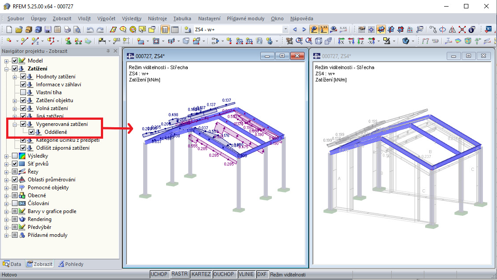Screen dimensions: 497x280
Task: Toggle RASTR in status bar
Action: [x=179, y=274]
